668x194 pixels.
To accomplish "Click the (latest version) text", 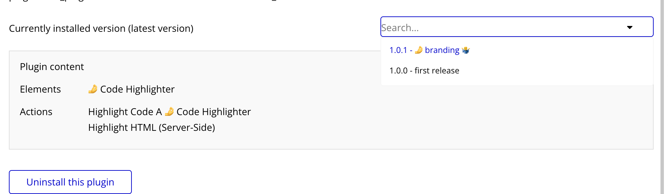I will 161,28.
